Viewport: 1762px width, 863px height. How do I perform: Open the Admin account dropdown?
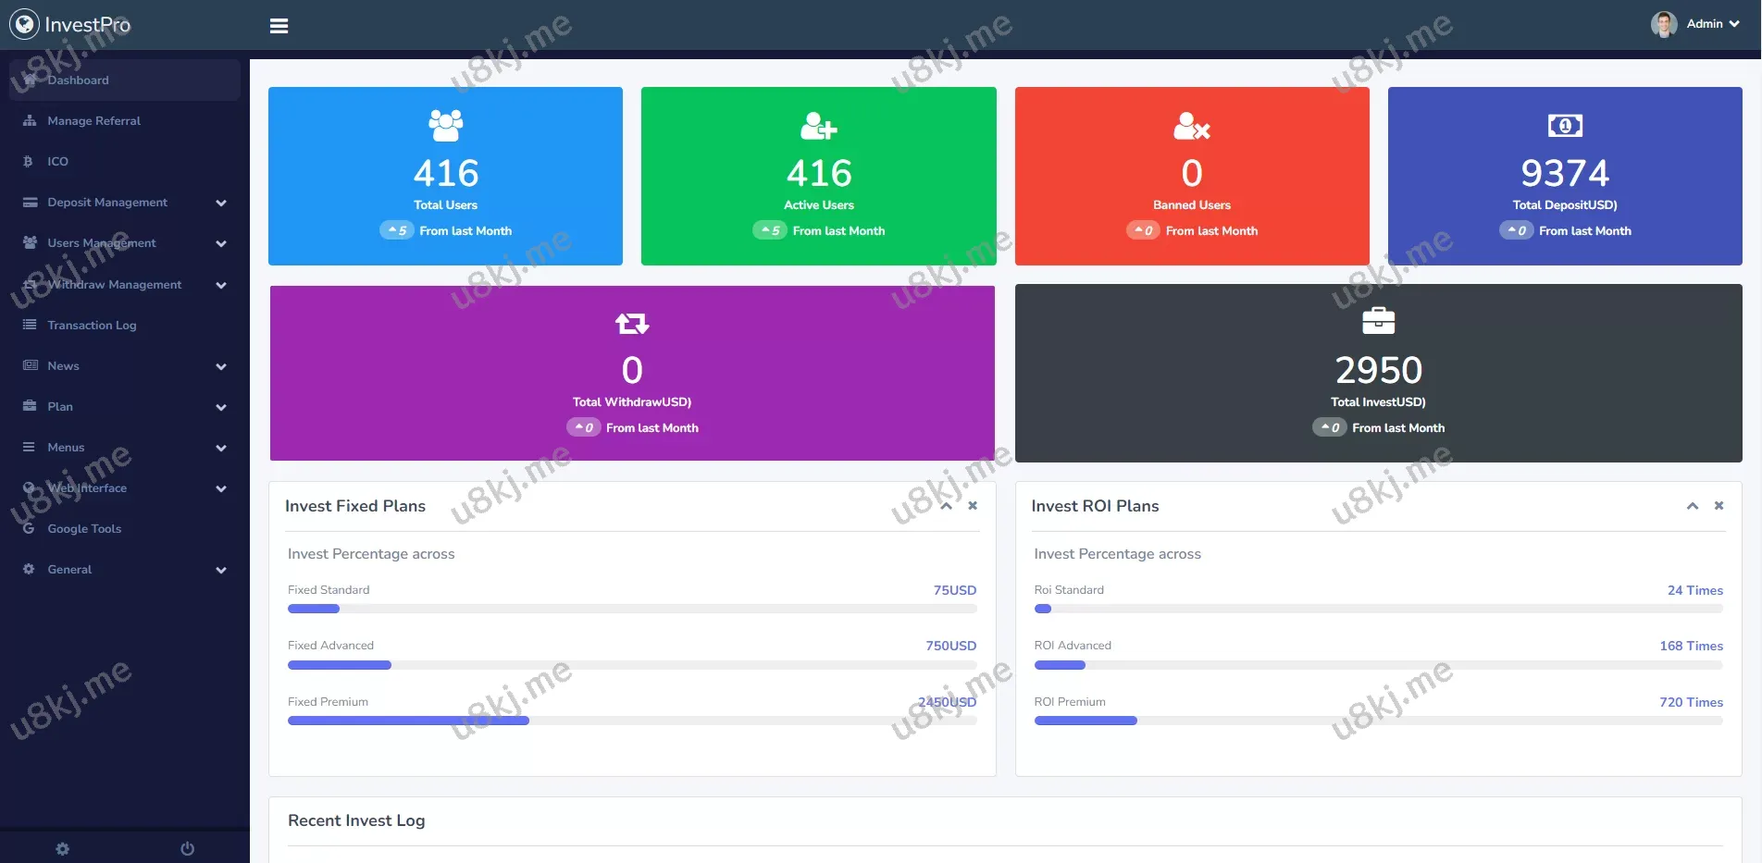1695,24
